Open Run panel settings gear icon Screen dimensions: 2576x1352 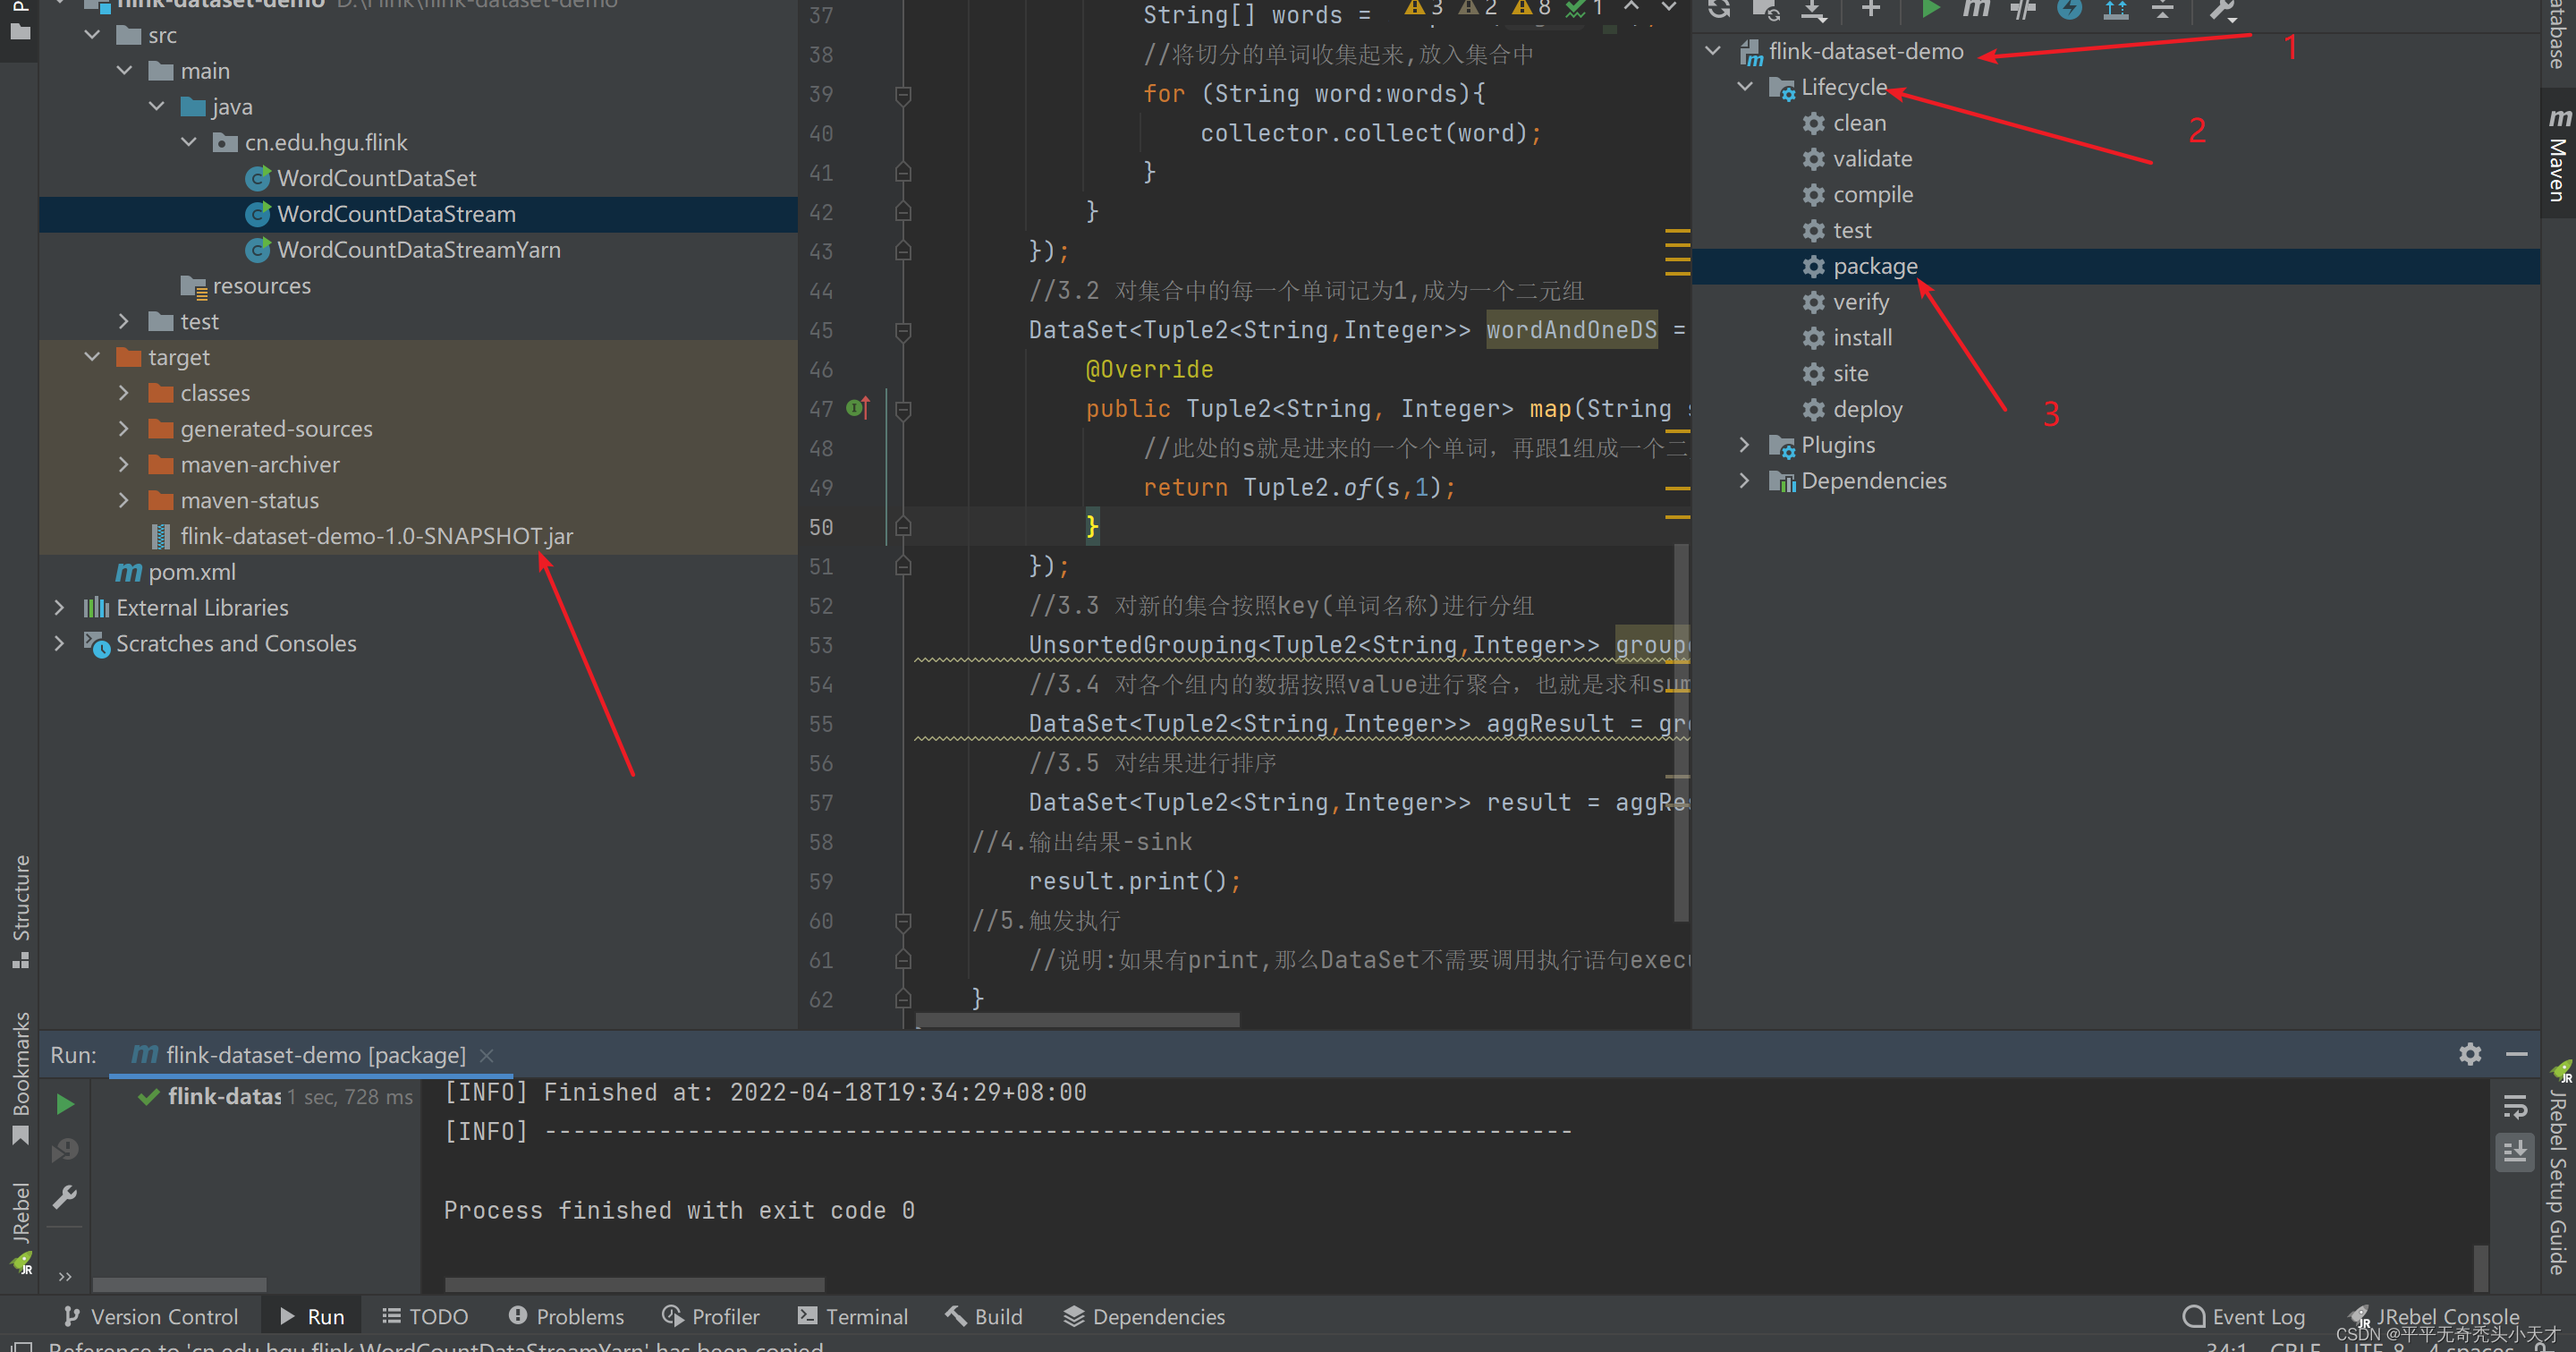pos(2470,1054)
